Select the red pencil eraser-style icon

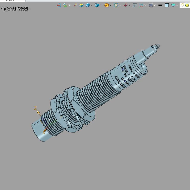[75, 5]
